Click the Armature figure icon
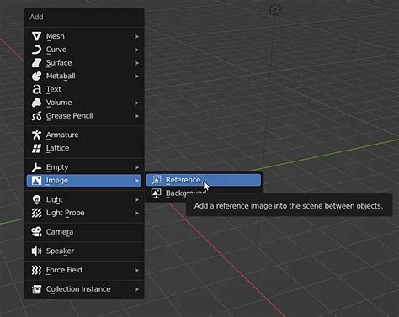Screen dimensions: 399x317 (36, 135)
